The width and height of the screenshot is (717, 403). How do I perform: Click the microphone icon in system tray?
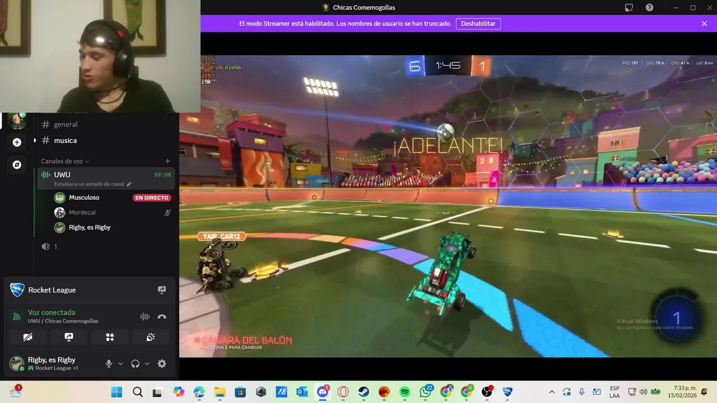pos(581,392)
